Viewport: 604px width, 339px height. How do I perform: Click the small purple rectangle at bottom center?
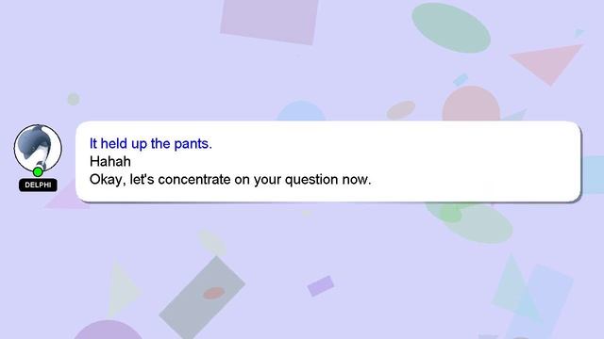point(321,286)
